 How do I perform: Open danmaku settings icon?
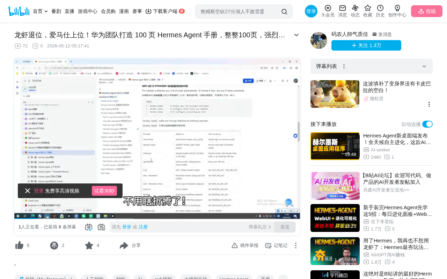coord(101,227)
